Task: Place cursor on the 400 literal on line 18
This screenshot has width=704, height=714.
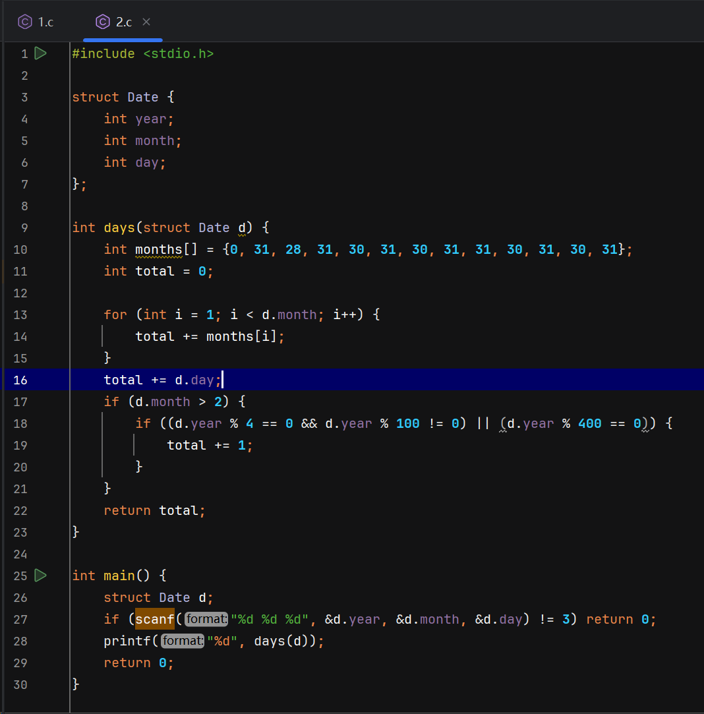Action: pos(589,423)
